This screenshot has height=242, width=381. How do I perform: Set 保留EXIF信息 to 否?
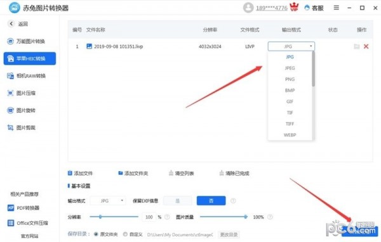pyautogui.click(x=211, y=201)
